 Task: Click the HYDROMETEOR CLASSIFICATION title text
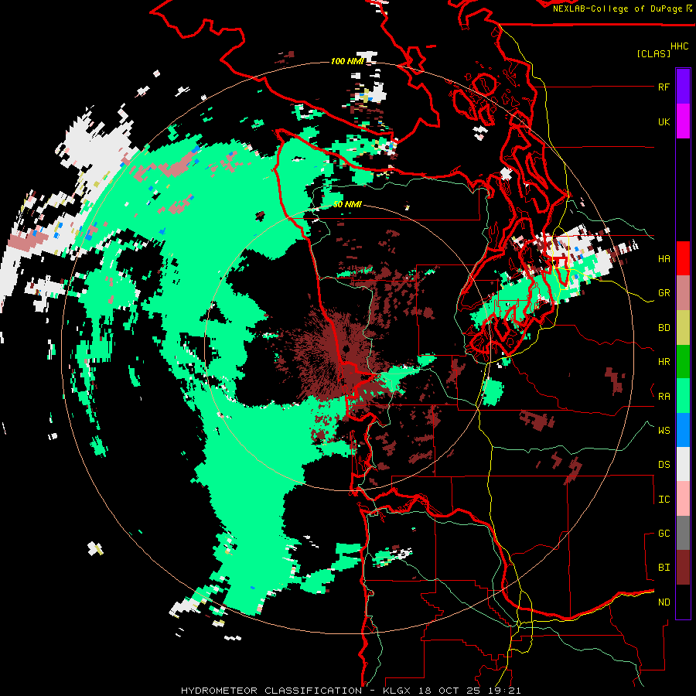pos(271,691)
